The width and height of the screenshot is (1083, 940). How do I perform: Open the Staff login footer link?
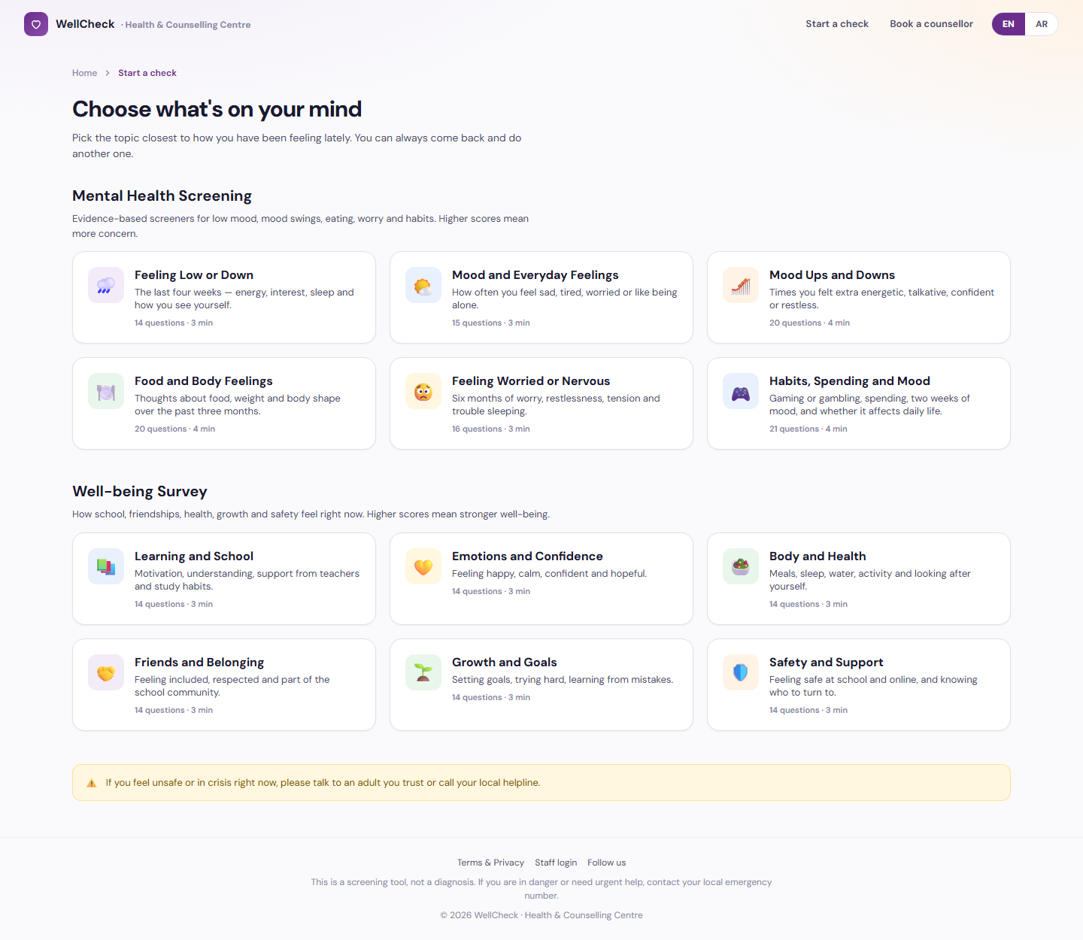556,863
